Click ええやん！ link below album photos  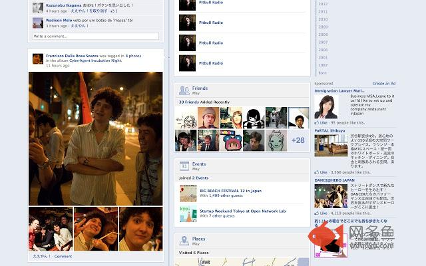(42, 256)
